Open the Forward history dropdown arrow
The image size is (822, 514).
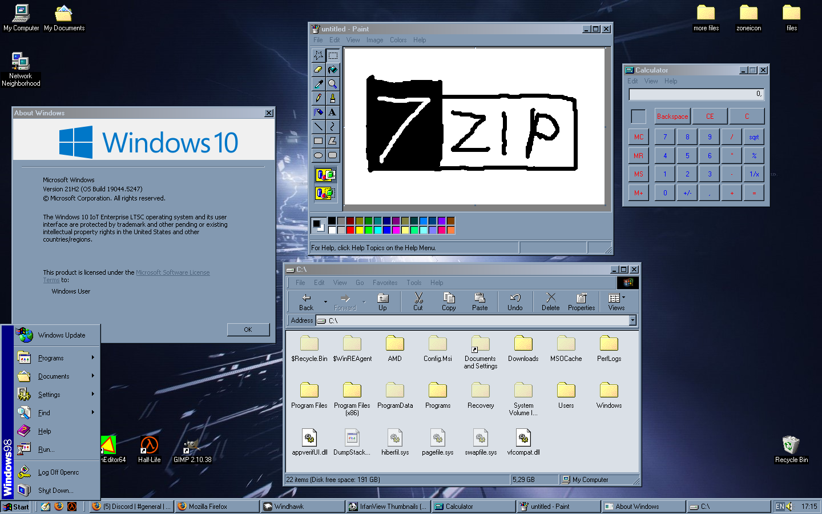(x=364, y=302)
